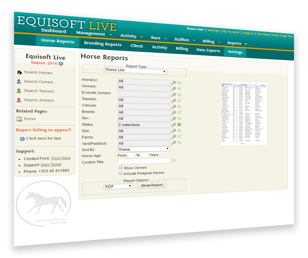The height and width of the screenshot is (258, 308).
Task: Expand the top Activity menu arrow
Action: [142, 37]
